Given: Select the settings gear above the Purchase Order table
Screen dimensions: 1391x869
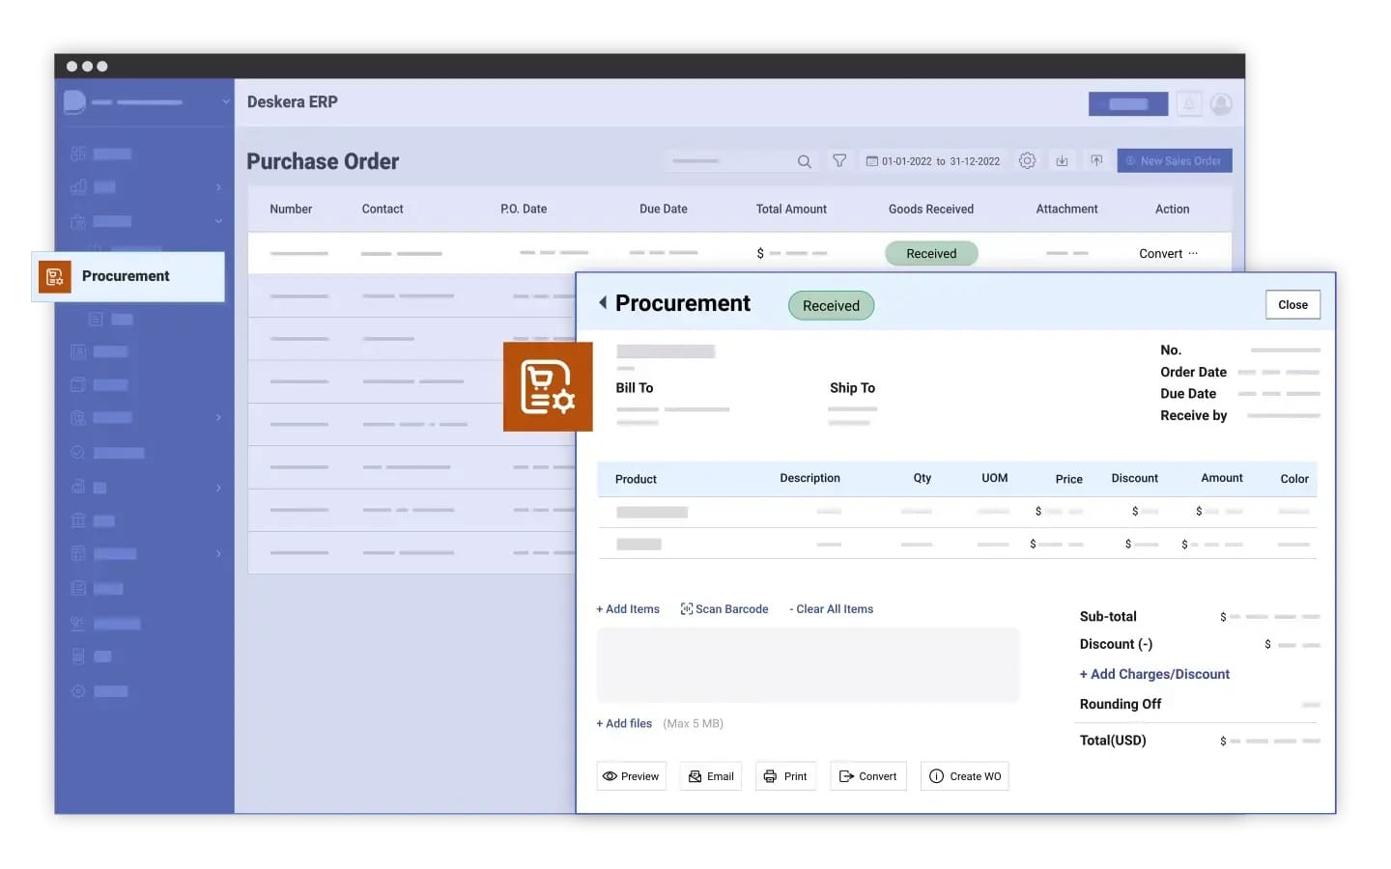Looking at the screenshot, I should point(1027,160).
